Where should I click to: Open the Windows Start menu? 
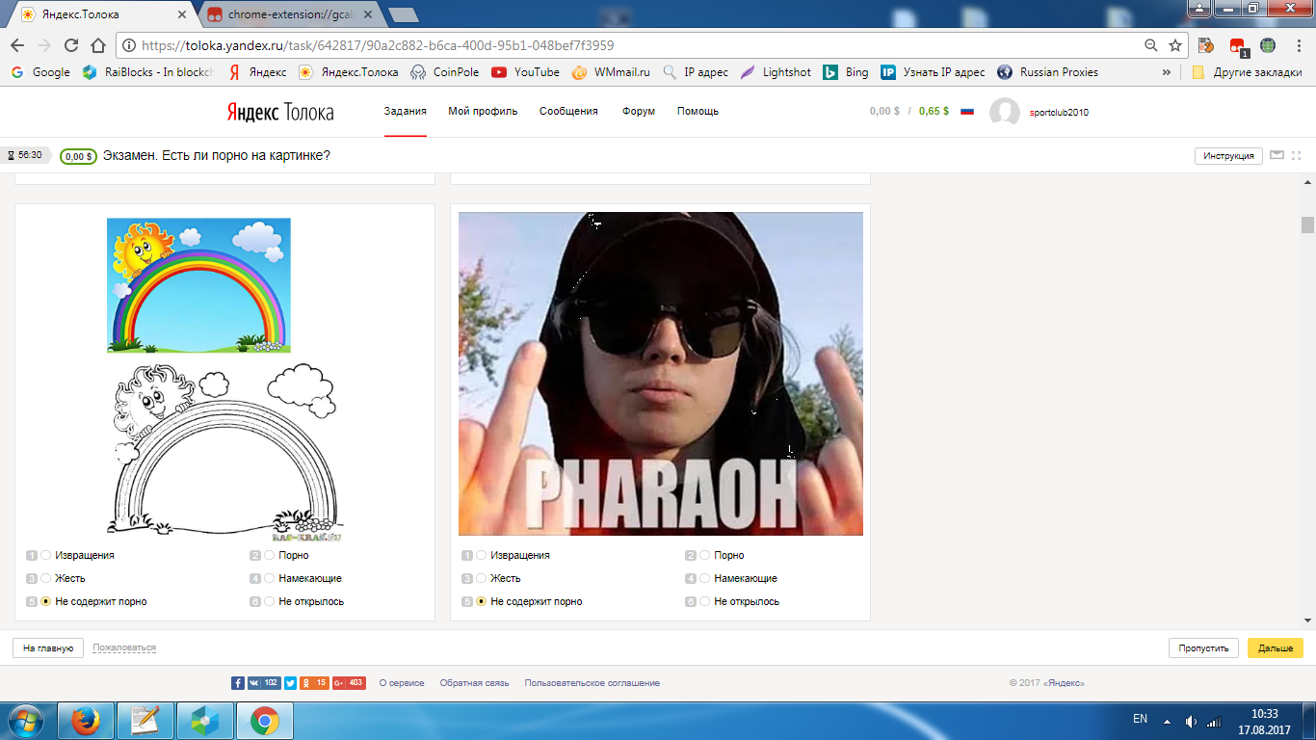pyautogui.click(x=26, y=720)
